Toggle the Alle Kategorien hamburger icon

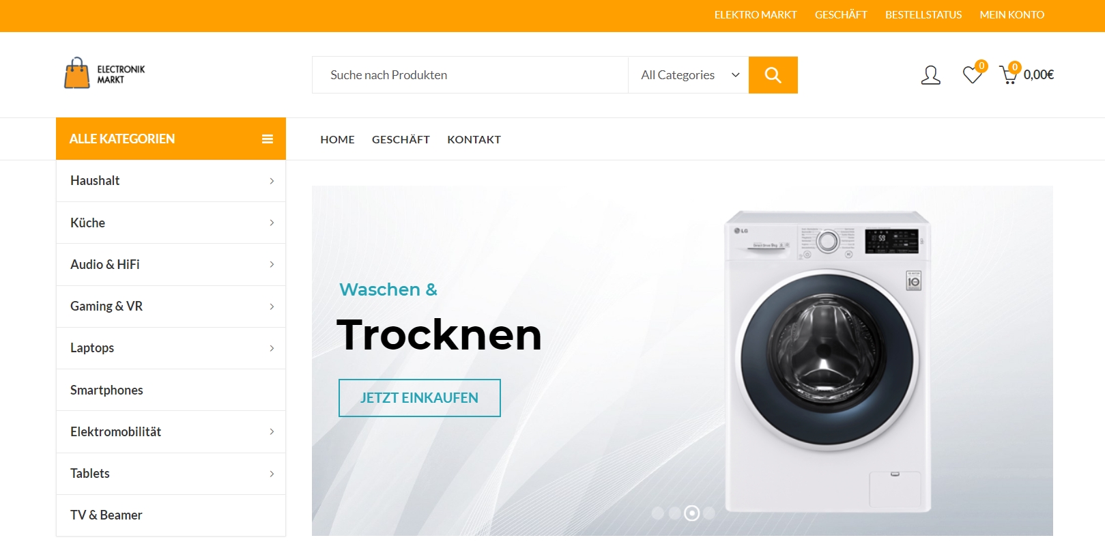pos(268,139)
